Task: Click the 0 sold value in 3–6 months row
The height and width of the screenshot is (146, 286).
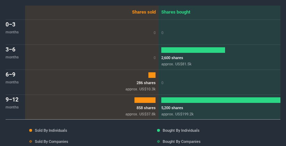Action: (x=155, y=58)
